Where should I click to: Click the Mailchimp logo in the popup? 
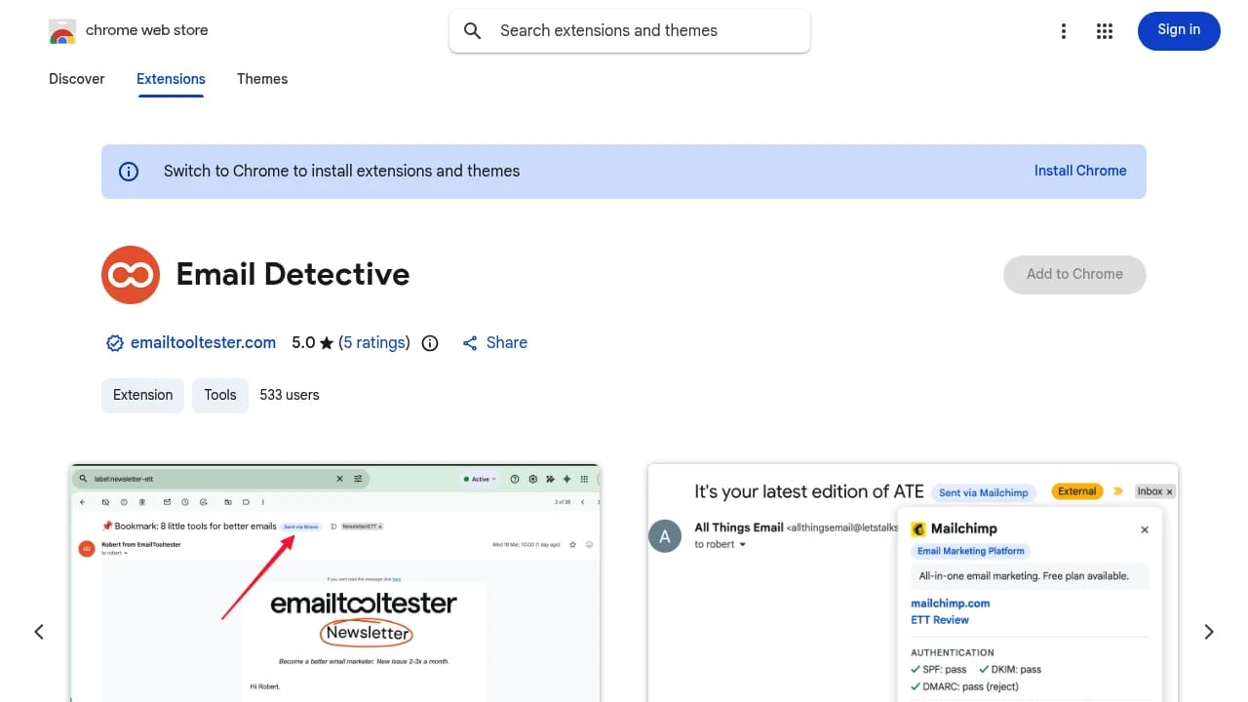[917, 528]
